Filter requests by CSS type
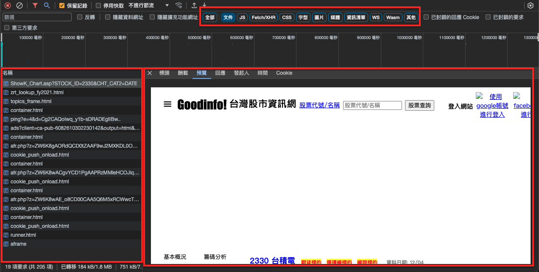539x272 pixels. point(287,17)
